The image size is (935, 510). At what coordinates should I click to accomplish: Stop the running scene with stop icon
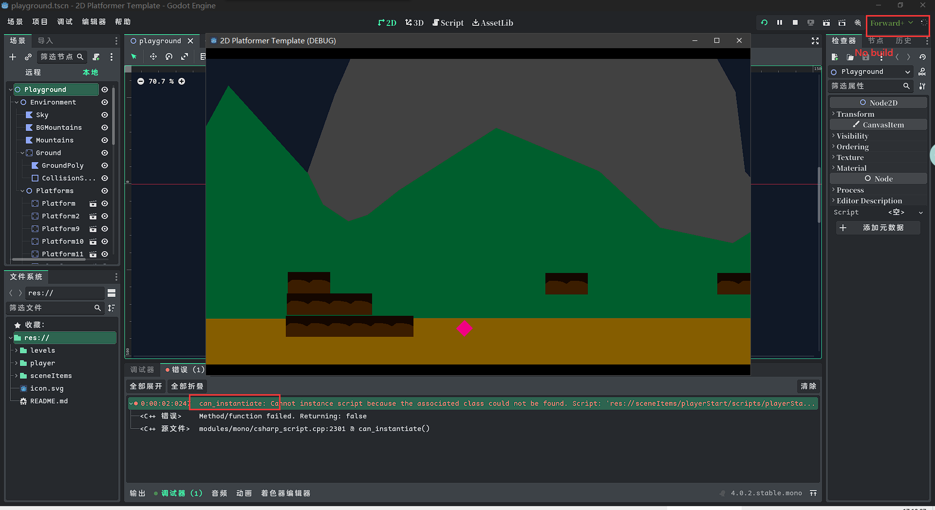795,22
